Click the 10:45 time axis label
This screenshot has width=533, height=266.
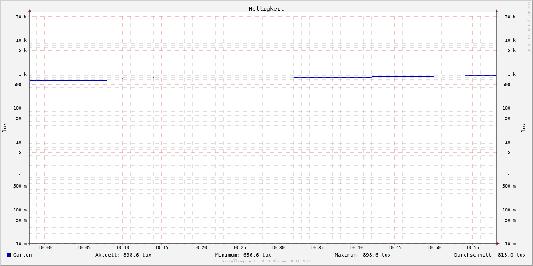pyautogui.click(x=395, y=248)
